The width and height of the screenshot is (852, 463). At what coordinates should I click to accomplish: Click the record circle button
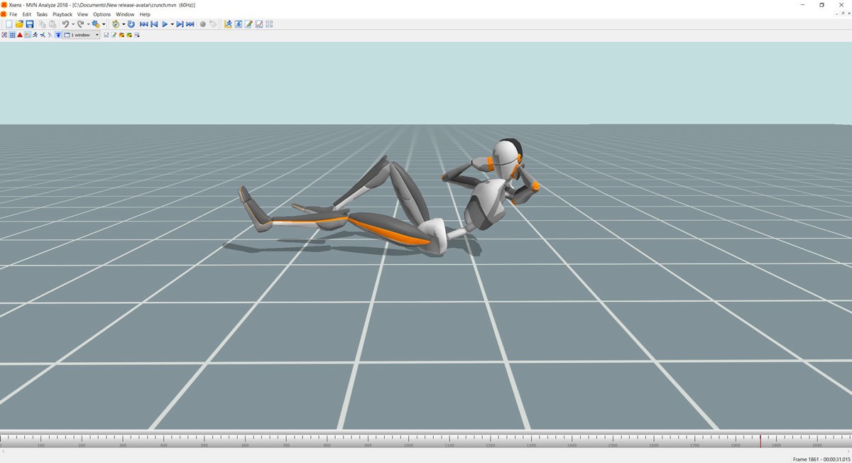coord(202,24)
